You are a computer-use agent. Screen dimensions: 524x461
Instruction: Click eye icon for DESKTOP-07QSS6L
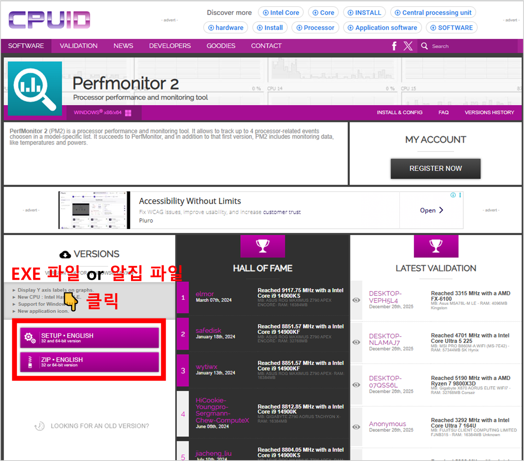356,385
